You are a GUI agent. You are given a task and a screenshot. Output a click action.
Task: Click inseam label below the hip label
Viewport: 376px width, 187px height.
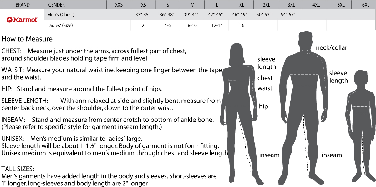[x=269, y=155]
